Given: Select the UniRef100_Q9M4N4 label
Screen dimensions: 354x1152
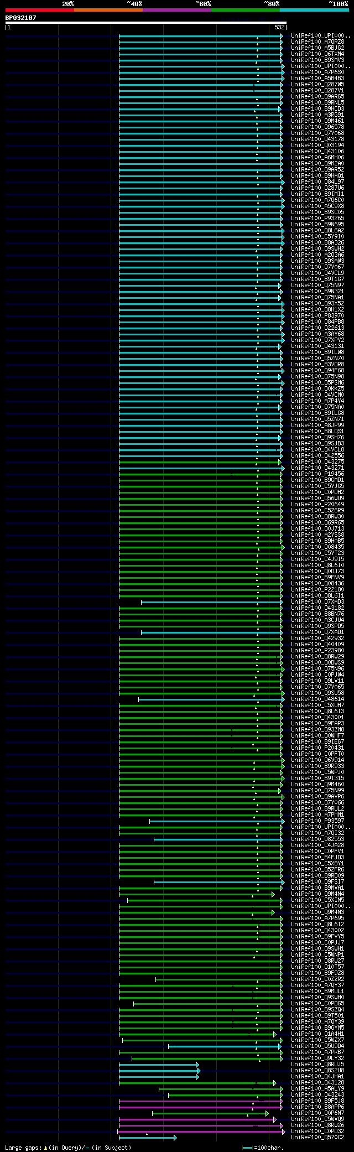Looking at the screenshot, I should tap(317, 894).
